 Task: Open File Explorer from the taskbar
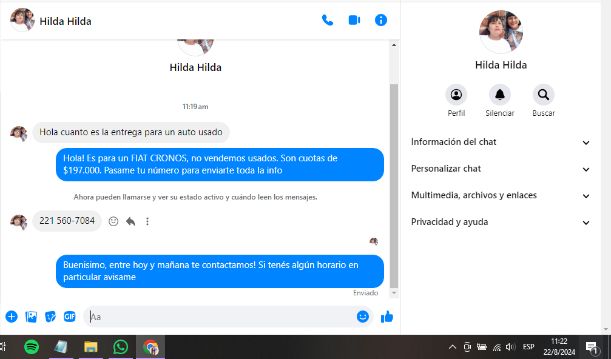point(91,346)
